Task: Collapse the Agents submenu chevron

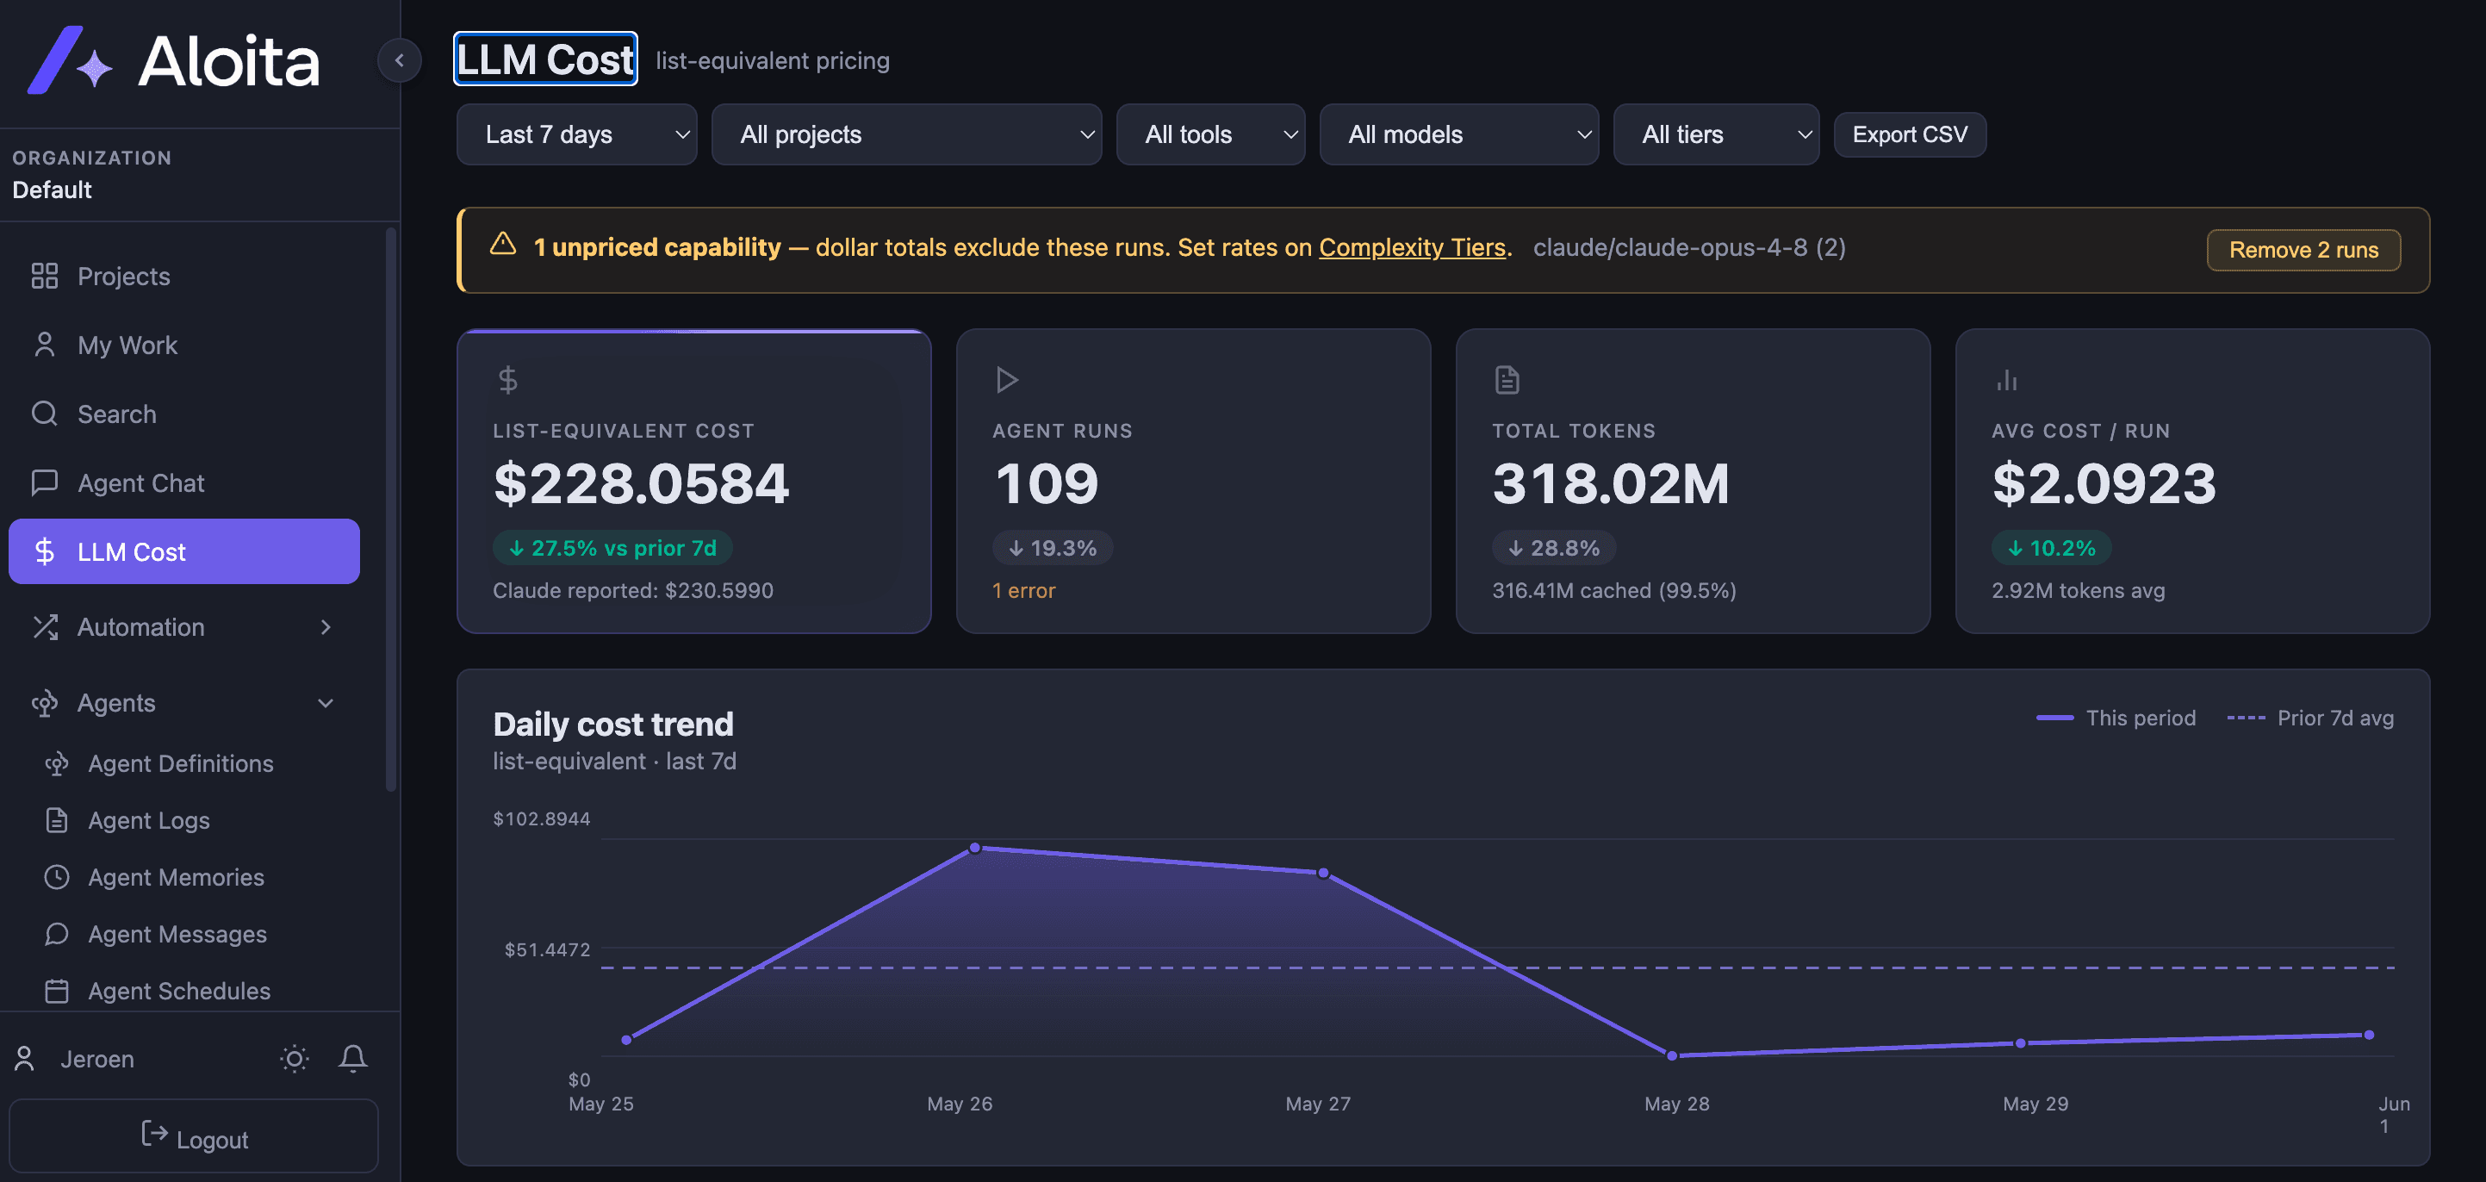Action: click(326, 702)
